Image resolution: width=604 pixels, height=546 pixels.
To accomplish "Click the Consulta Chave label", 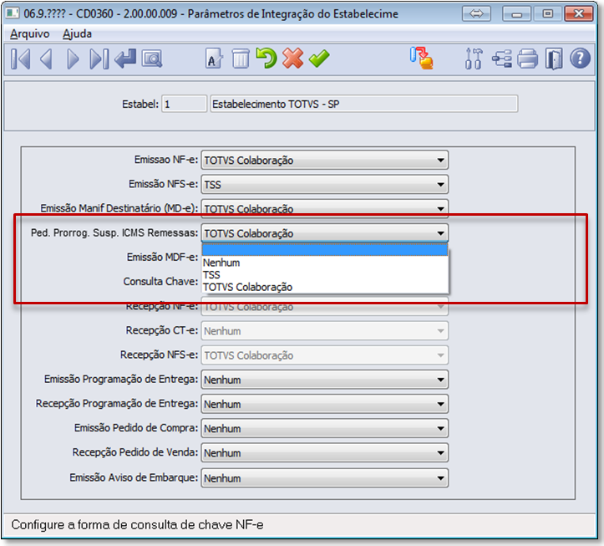I will pos(160,282).
